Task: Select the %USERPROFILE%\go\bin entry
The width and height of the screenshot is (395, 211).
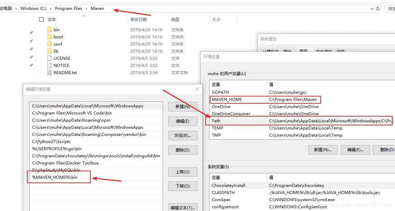Action: [x=96, y=149]
